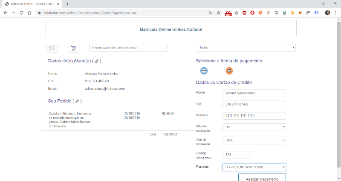Edit Seu Pedido order link icon
341x181 pixels.
(77, 101)
